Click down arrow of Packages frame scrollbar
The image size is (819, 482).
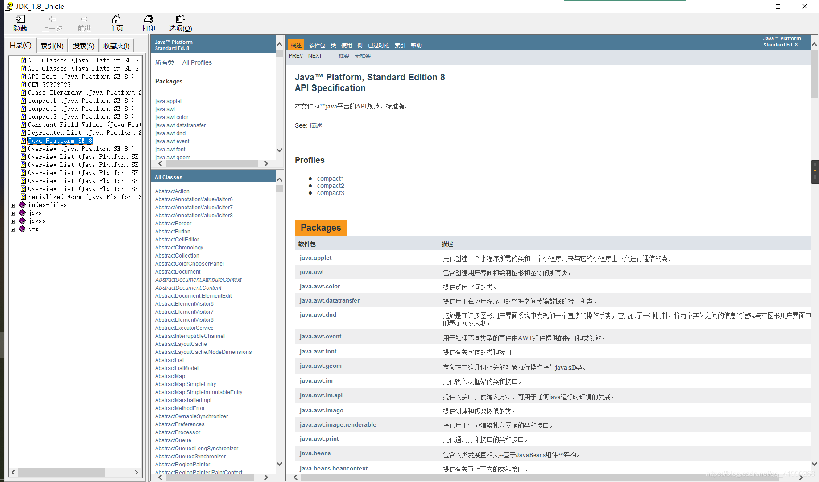280,150
